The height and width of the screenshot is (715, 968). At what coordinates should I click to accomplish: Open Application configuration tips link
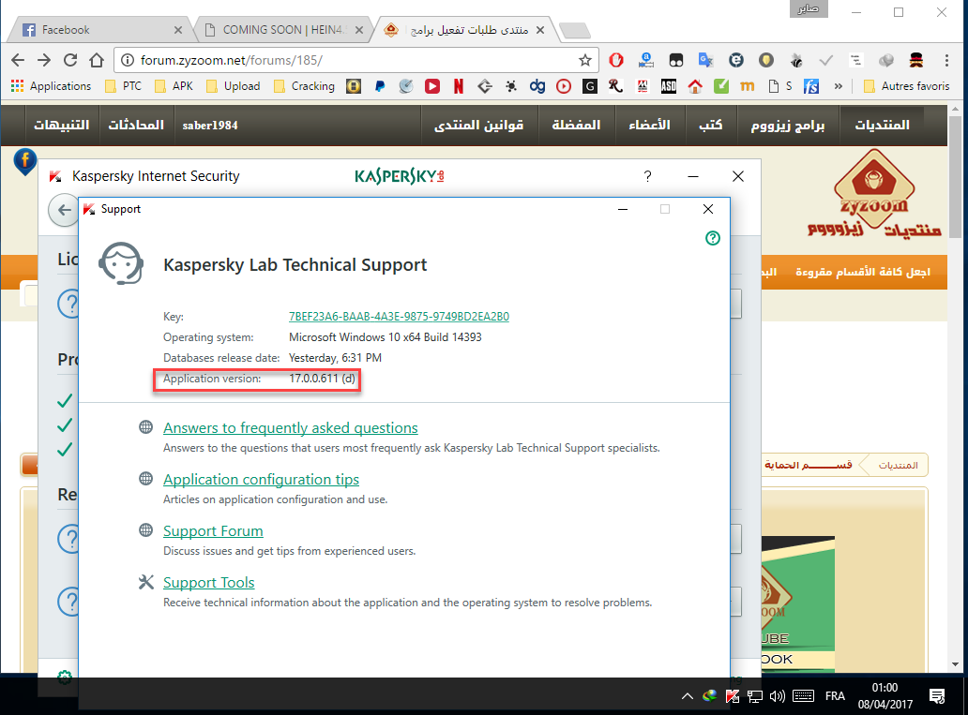tap(261, 480)
